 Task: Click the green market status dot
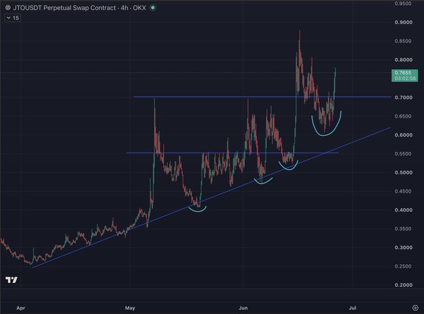point(153,8)
